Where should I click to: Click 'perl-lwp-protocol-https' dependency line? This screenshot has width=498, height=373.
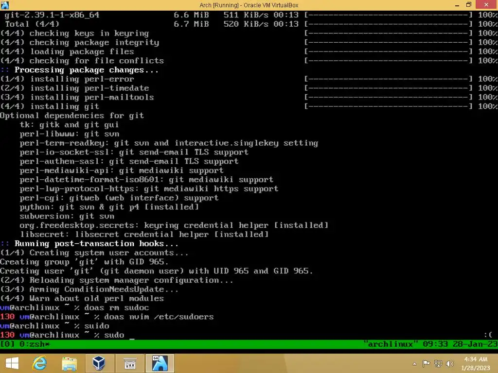click(x=149, y=189)
